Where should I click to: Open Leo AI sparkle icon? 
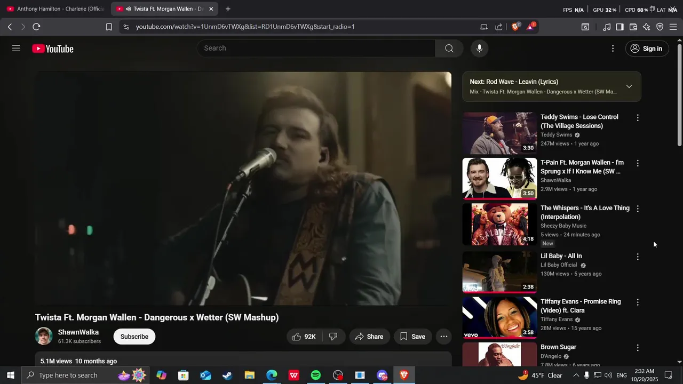coord(647,27)
